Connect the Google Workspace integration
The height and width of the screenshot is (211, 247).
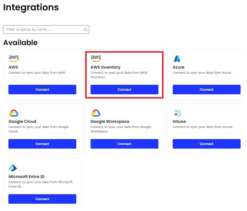coord(124,144)
